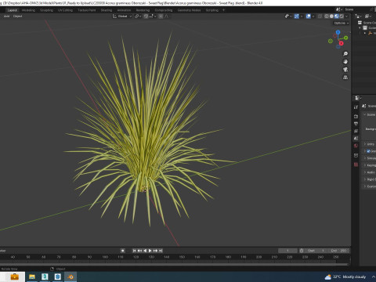Viewport: 376px width, 282px height.
Task: Toggle the Gravity checkbox in Scene properties
Action: click(x=368, y=151)
